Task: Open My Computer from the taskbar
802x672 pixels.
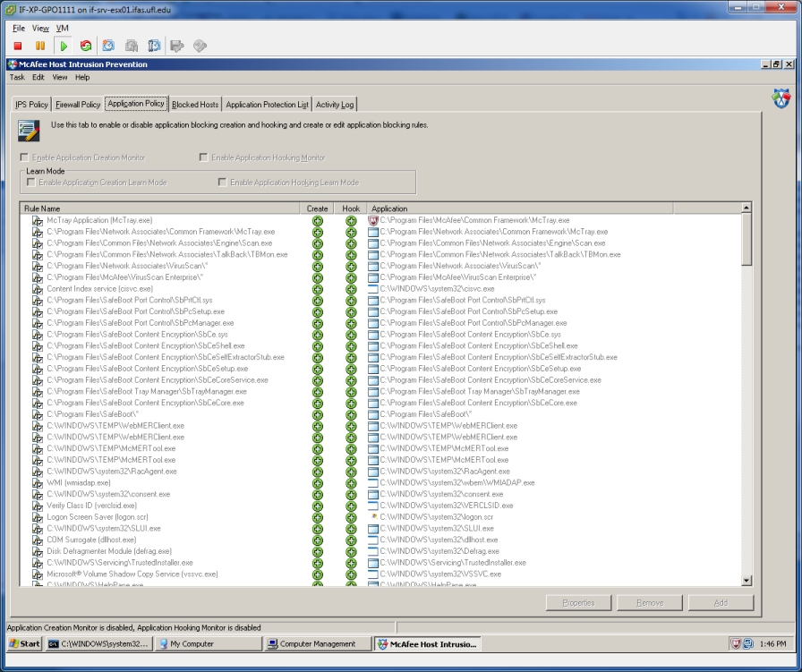Action: coord(209,644)
